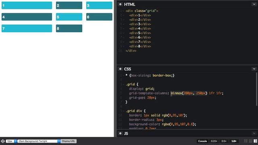The height and width of the screenshot is (145, 258).
Task: Click the .grid div { selector line
Action: click(x=135, y=111)
